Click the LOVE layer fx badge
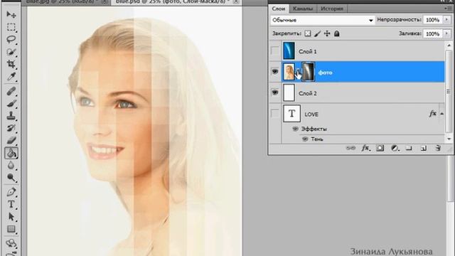 click(433, 114)
